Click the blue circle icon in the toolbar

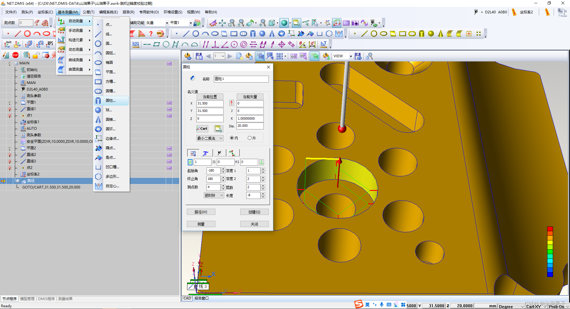(x=196, y=34)
